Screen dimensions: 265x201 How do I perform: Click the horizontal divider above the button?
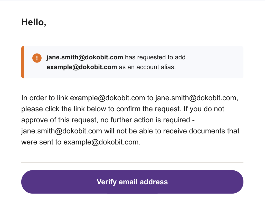click(x=132, y=162)
